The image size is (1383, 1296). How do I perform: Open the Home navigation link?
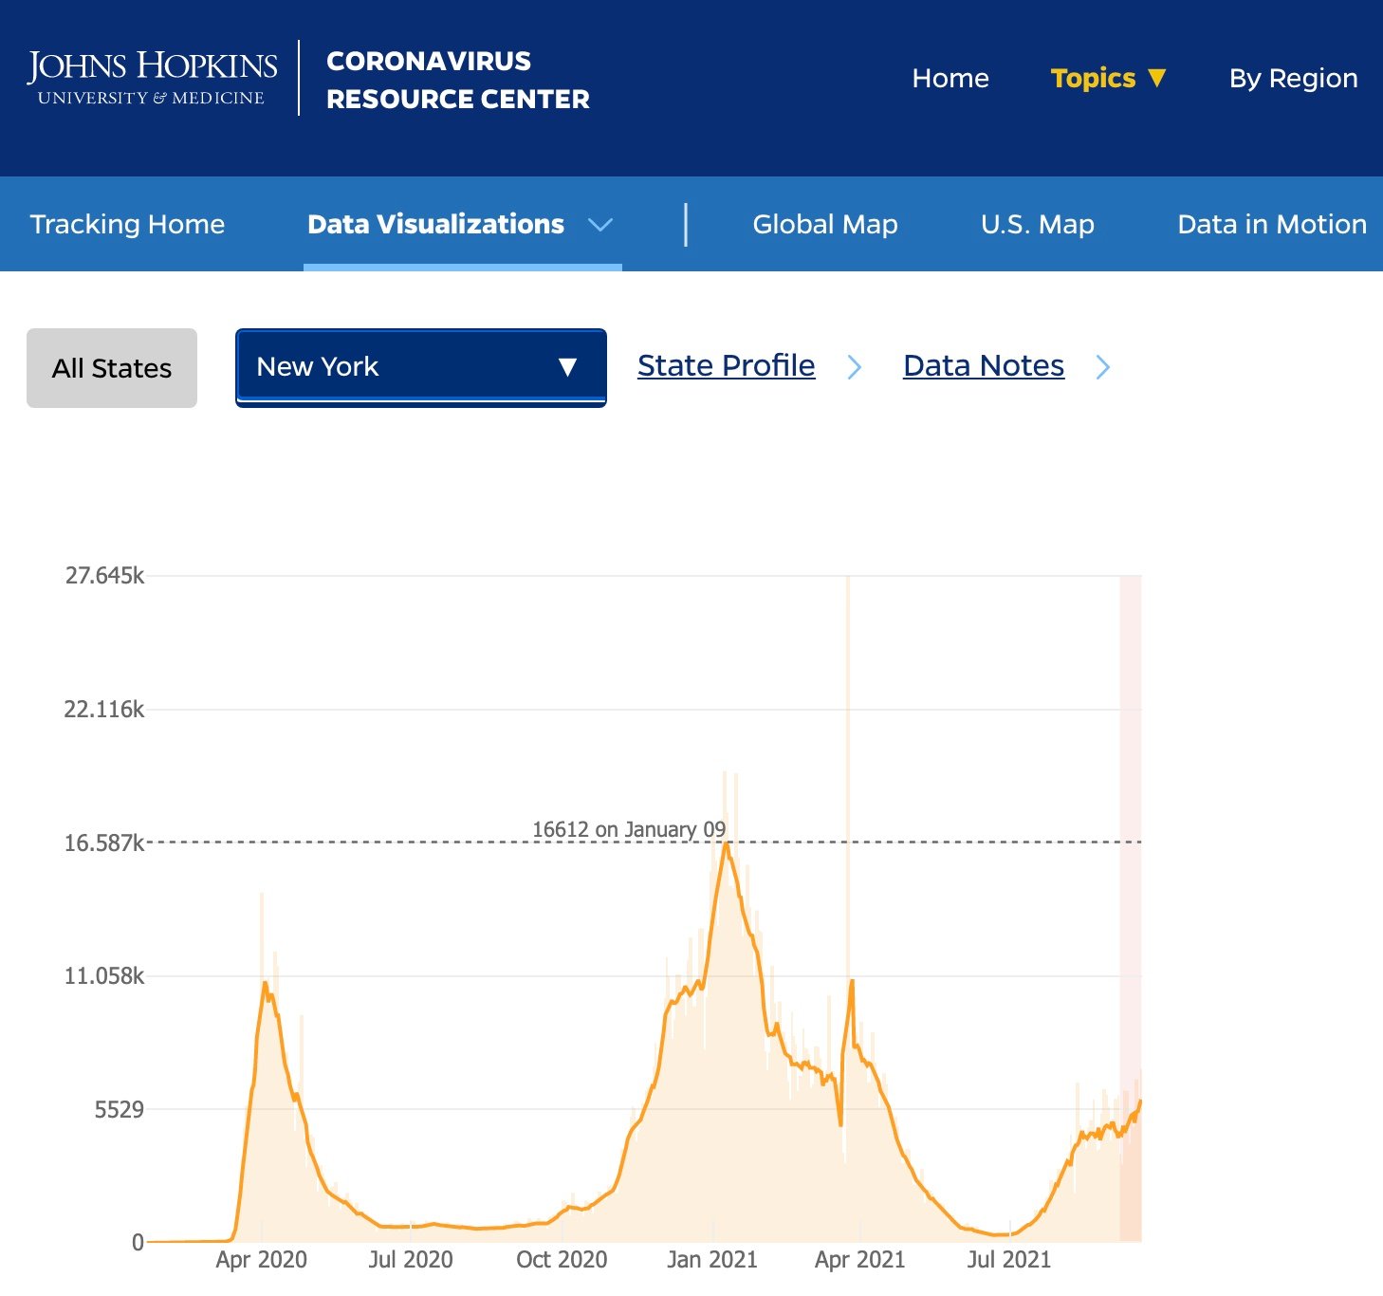pyautogui.click(x=950, y=78)
